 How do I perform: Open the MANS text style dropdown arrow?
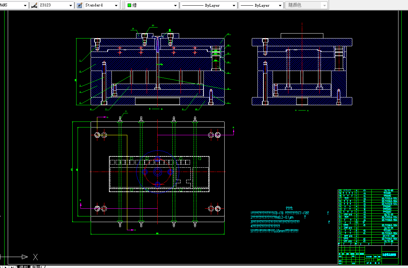pos(25,5)
